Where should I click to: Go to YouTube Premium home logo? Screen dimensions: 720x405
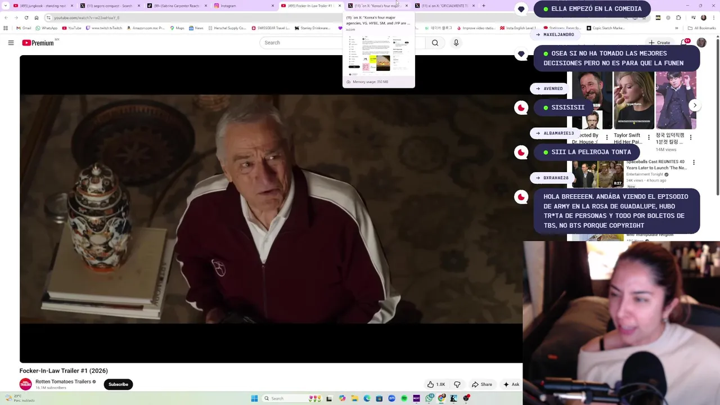click(38, 43)
